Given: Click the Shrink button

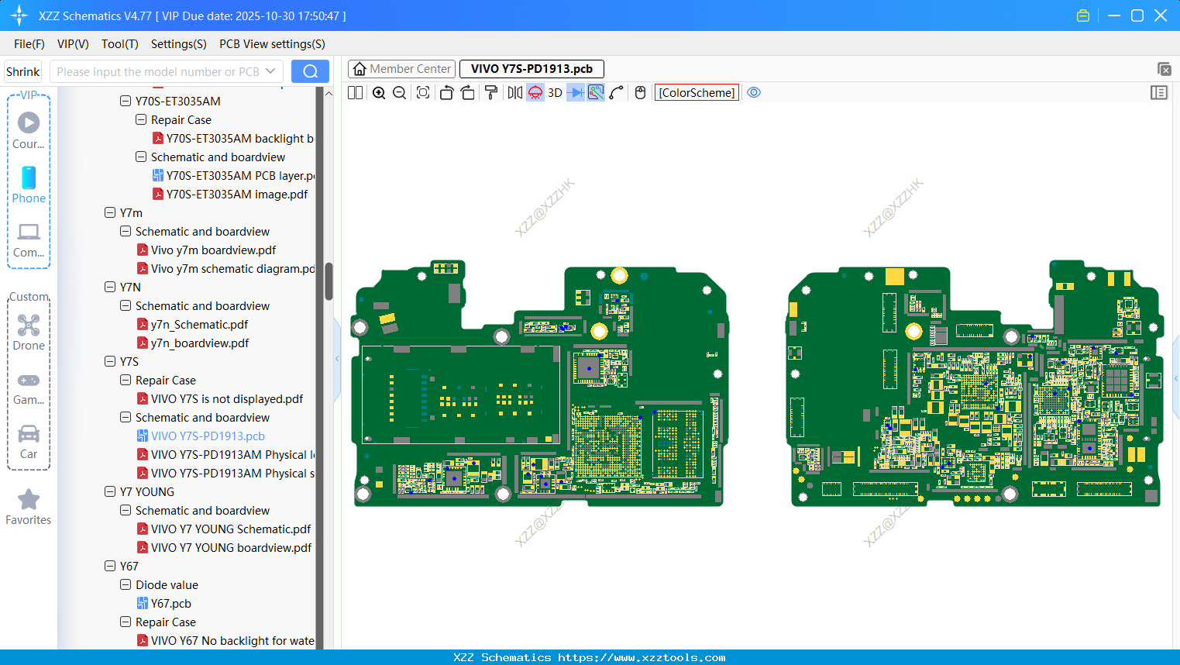Looking at the screenshot, I should [23, 71].
